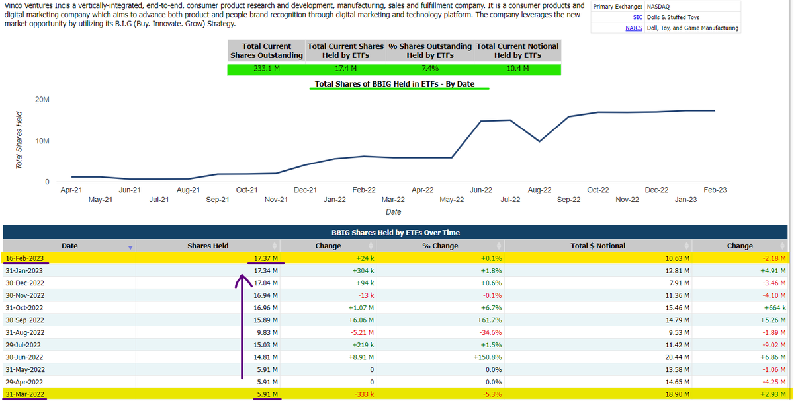This screenshot has height=401, width=794.
Task: Click the sort control on Total $ Notional header
Action: coord(686,246)
